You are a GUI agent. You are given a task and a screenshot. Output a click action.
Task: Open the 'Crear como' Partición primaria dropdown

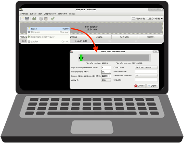146,67
